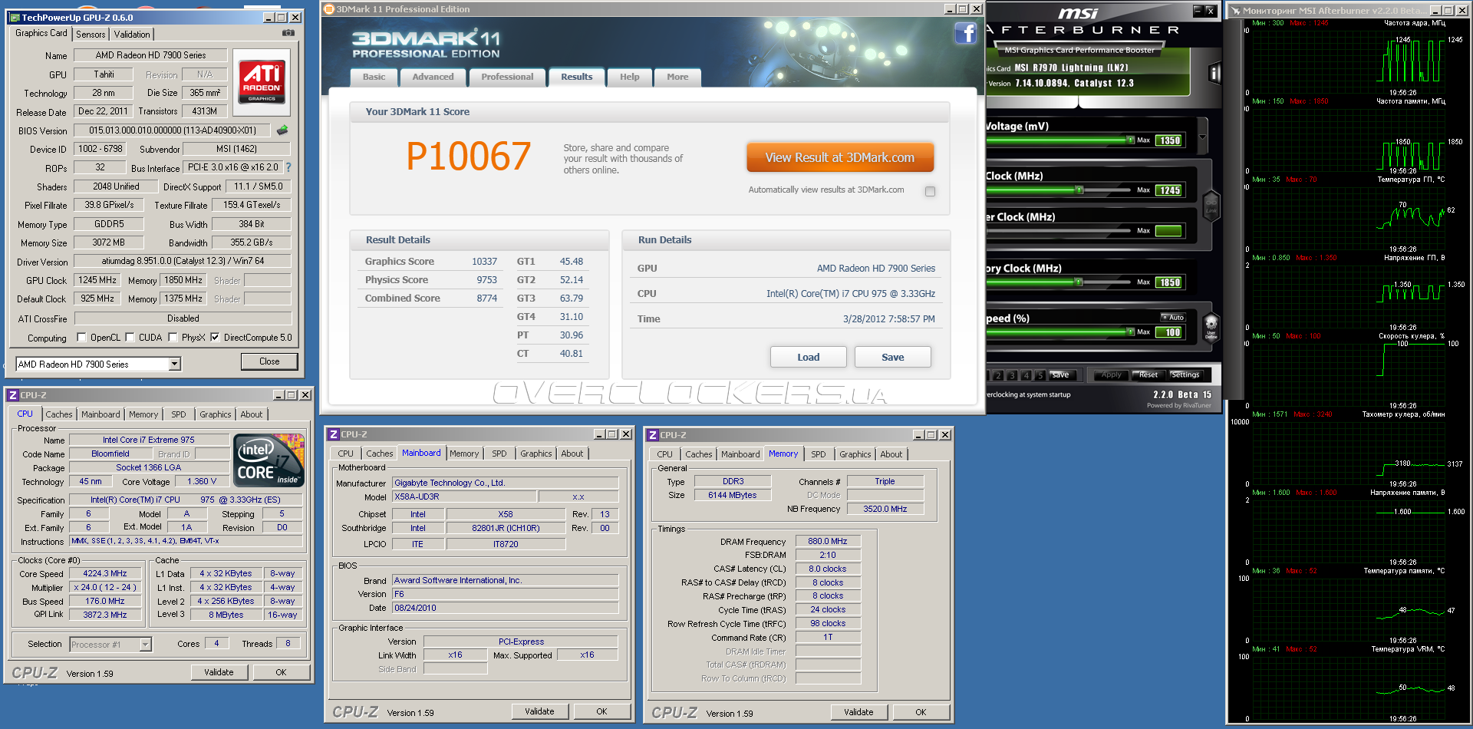Open the Help tab in 3DMark 11

[x=630, y=77]
